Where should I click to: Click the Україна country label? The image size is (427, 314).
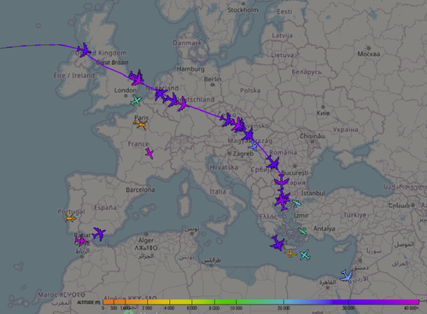tap(346, 130)
